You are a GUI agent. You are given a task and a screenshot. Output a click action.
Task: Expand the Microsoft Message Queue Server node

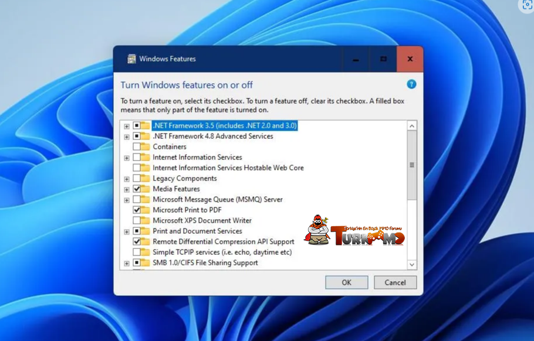pos(127,200)
